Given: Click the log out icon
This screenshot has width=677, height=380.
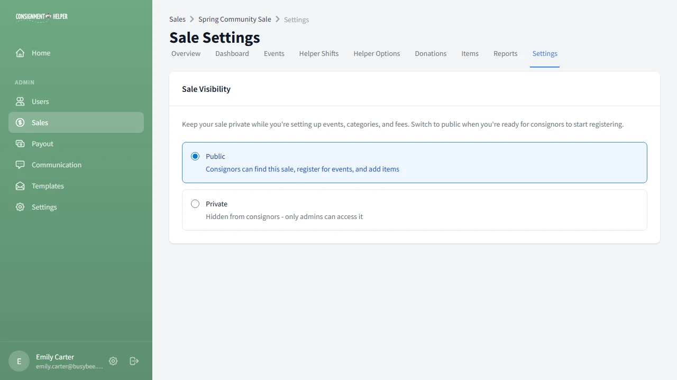Looking at the screenshot, I should click(x=133, y=361).
